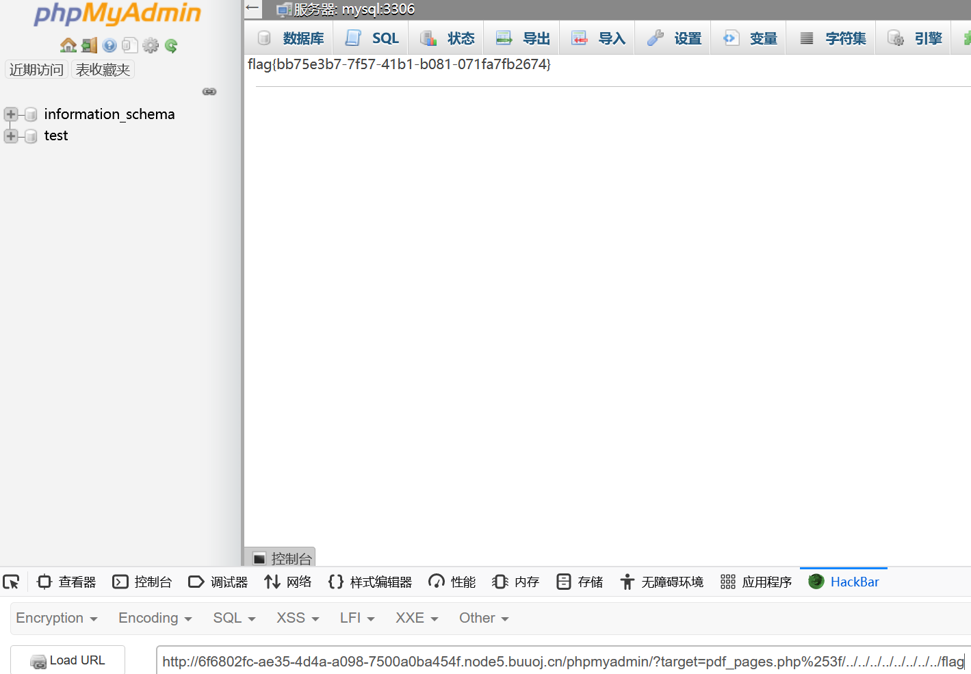Viewport: 971px width, 674px height.
Task: Select the HackBar DevTools tab
Action: [844, 582]
